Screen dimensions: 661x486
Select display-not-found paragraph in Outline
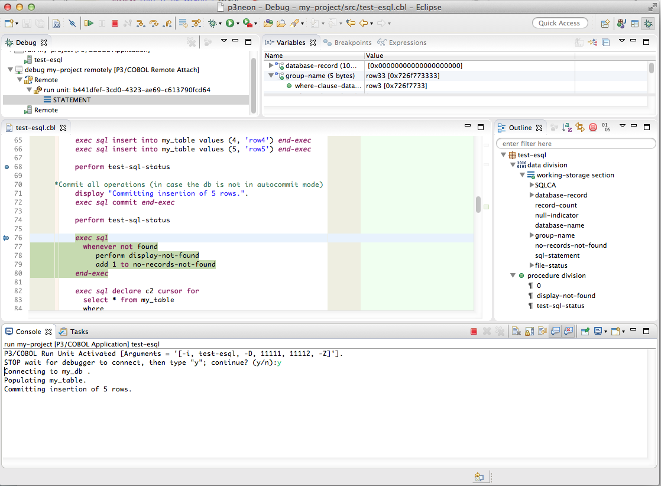[566, 296]
